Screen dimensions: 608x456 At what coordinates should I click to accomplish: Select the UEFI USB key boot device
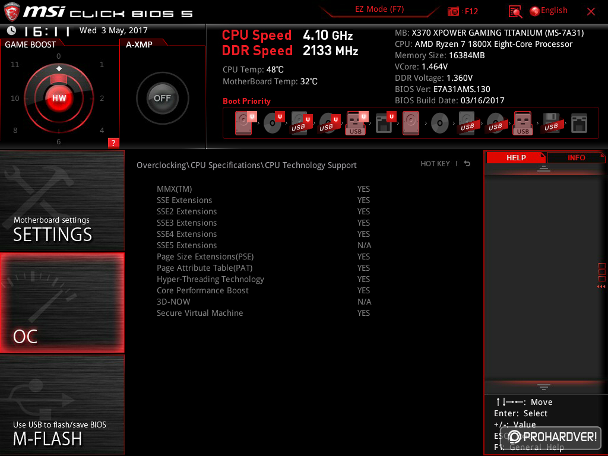(x=357, y=123)
